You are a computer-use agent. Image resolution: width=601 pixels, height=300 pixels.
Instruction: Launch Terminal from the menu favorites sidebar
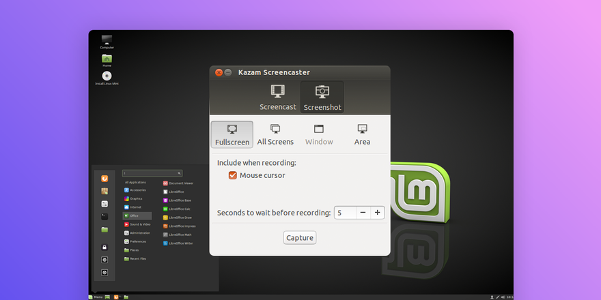[104, 217]
